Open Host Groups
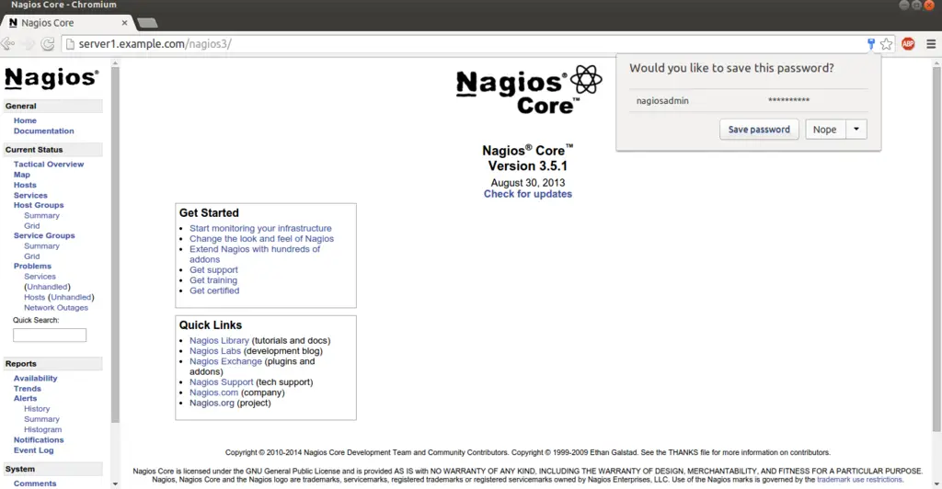942x489 pixels. (x=39, y=205)
